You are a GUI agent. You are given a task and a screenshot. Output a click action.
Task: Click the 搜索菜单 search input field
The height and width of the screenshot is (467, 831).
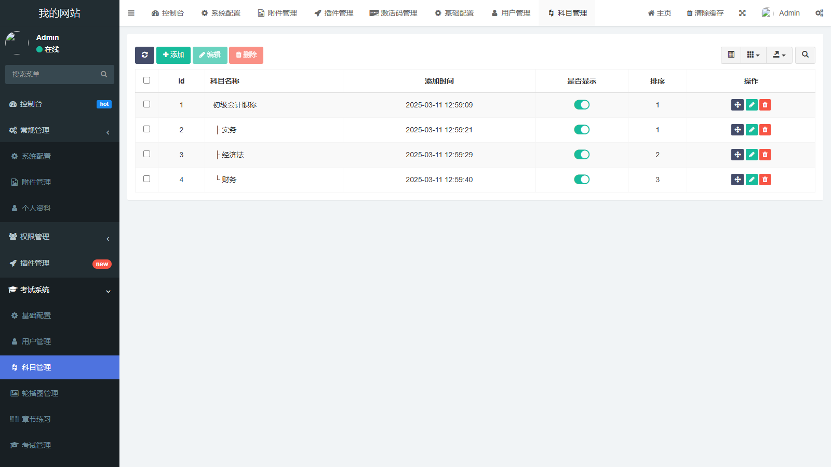click(55, 74)
